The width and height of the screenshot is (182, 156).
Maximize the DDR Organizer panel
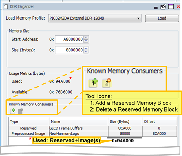pos(171,6)
